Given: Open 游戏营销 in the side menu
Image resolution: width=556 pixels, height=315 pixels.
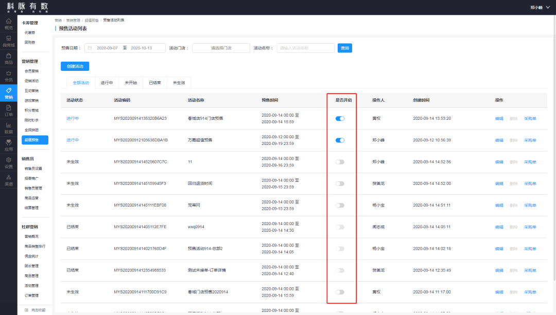Looking at the screenshot, I should [31, 101].
